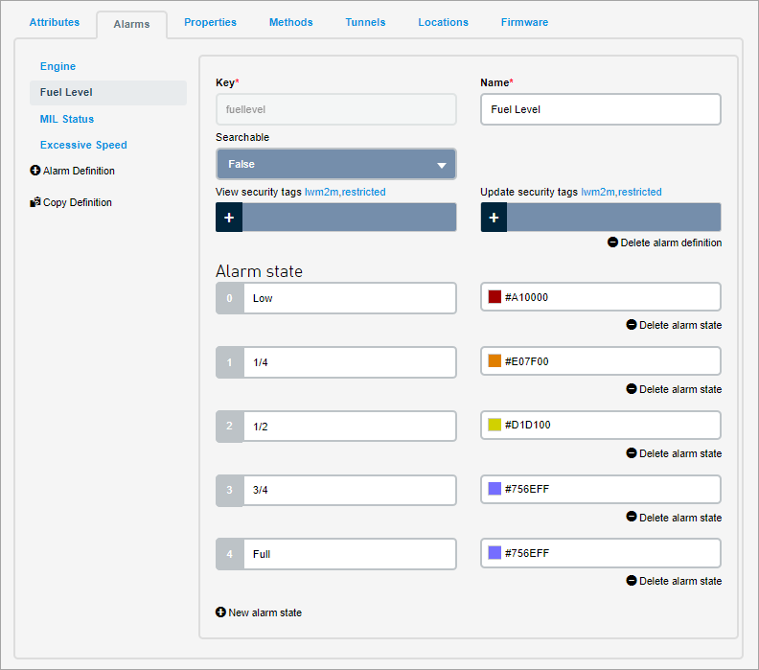
Task: Open the Tunnels tab
Action: tap(365, 22)
